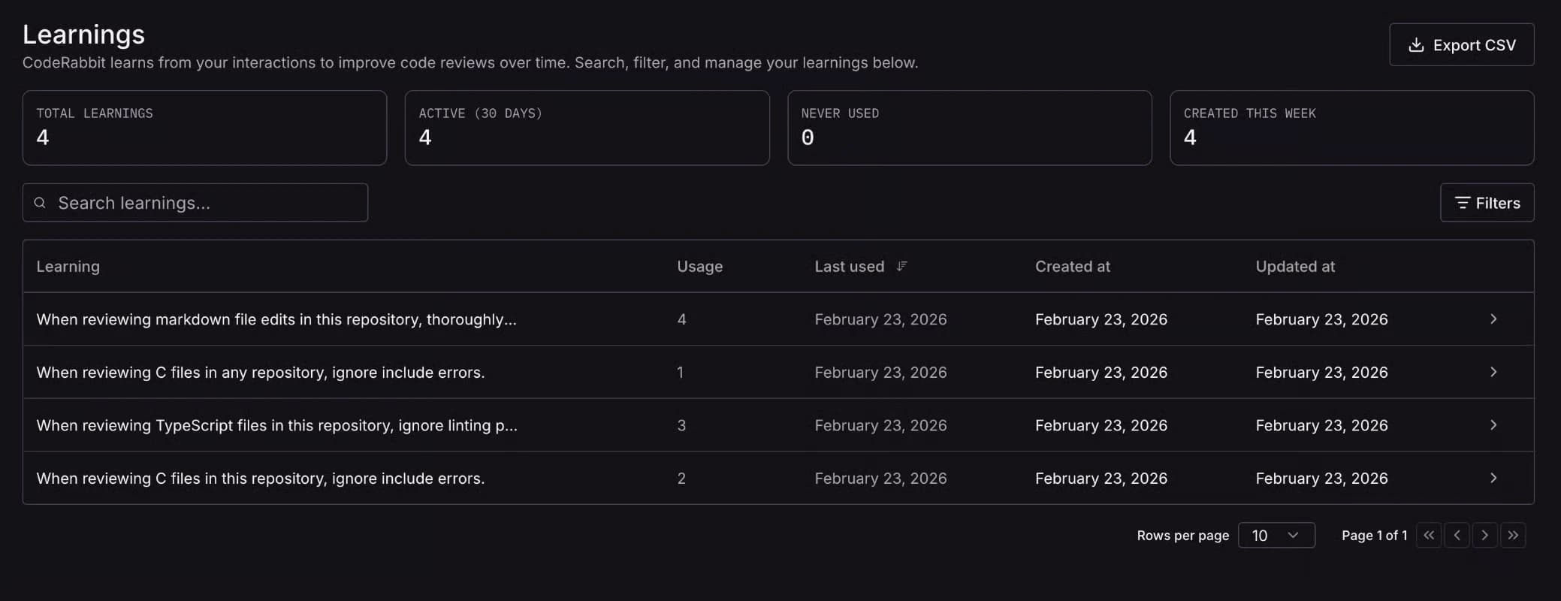The width and height of the screenshot is (1561, 601).
Task: Select the Total Learnings stat card
Action: click(x=204, y=128)
